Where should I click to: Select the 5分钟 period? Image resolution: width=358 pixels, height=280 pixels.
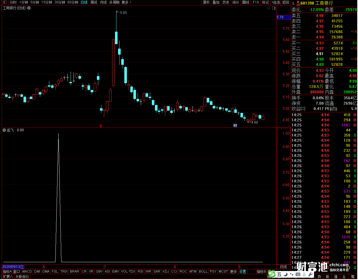35,2
